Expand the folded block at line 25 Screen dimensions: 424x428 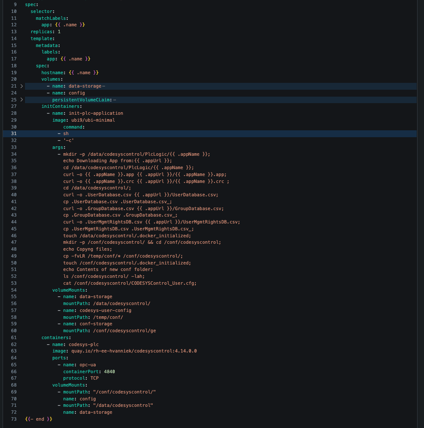pos(22,100)
